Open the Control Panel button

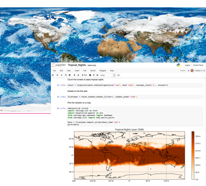[x=198, y=65]
